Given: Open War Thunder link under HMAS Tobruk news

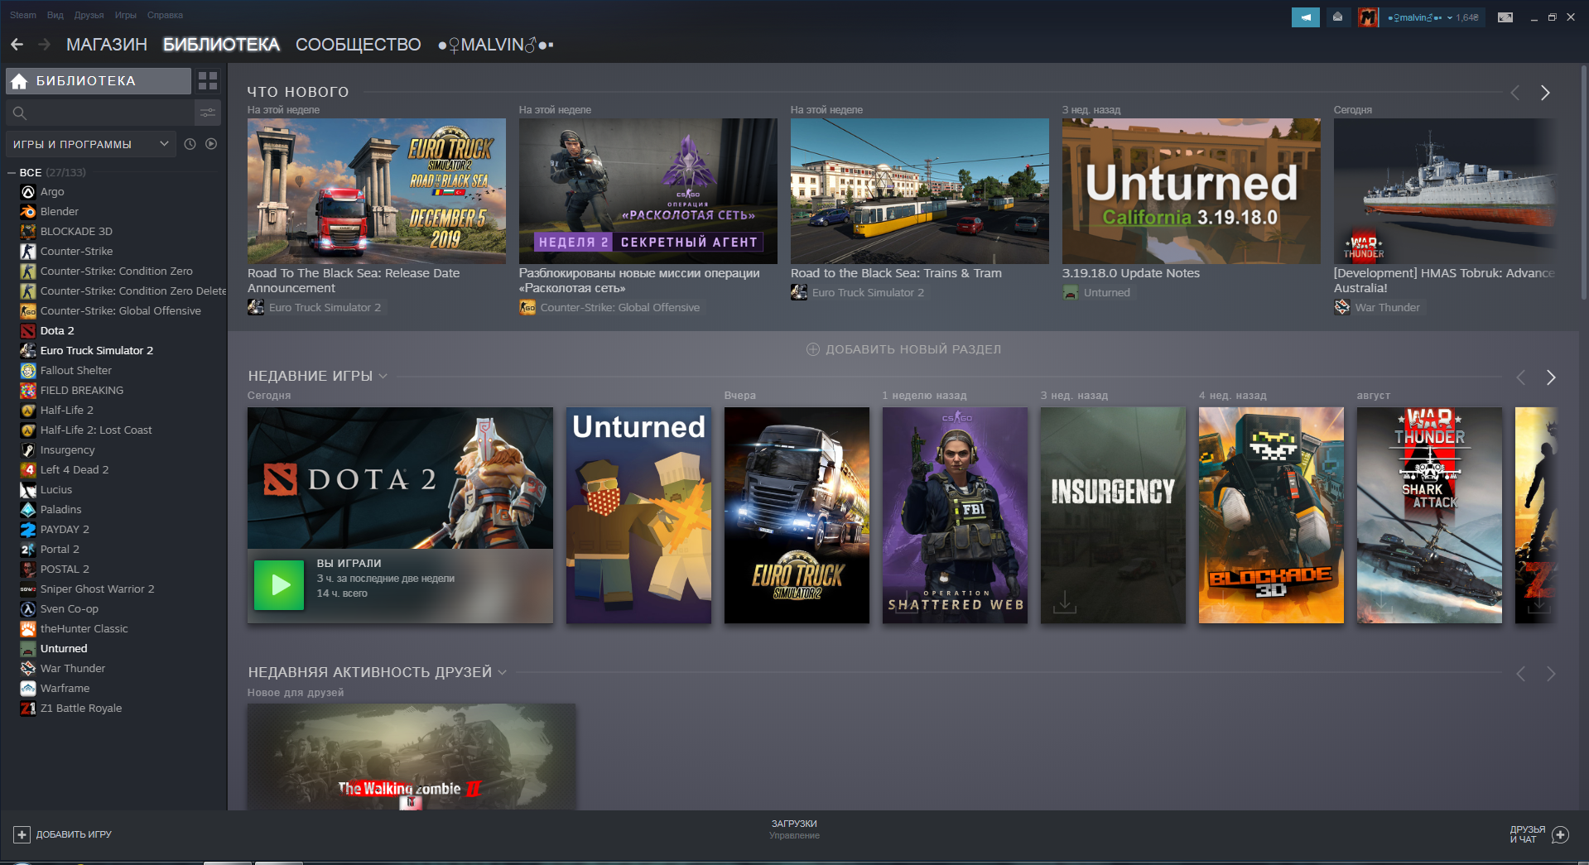Looking at the screenshot, I should pyautogui.click(x=1387, y=308).
